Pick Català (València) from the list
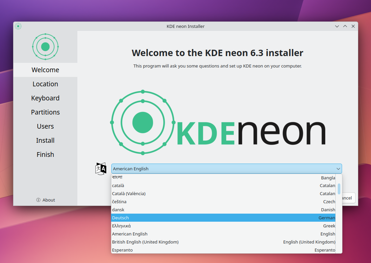This screenshot has height=263, width=371. pos(223,193)
